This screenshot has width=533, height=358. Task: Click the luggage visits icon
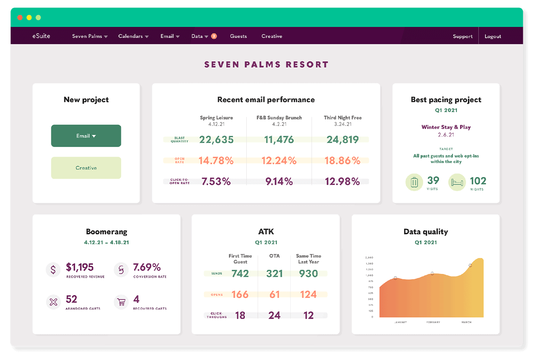click(x=414, y=182)
